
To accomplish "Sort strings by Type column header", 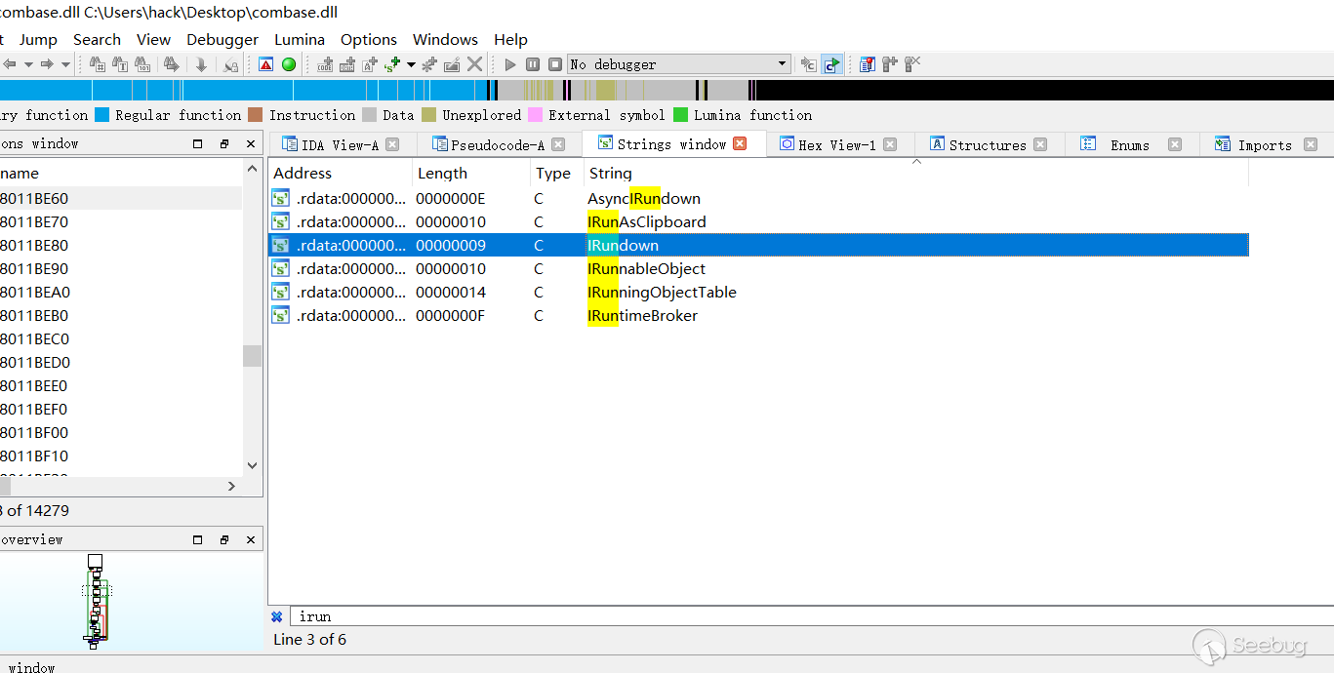I will 557,174.
